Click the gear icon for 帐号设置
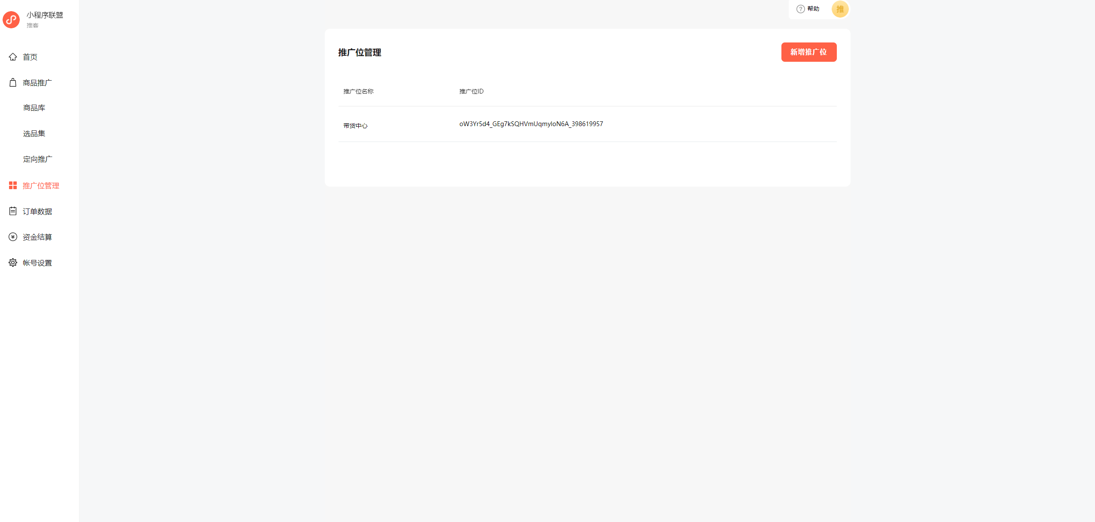The width and height of the screenshot is (1095, 522). (x=13, y=263)
